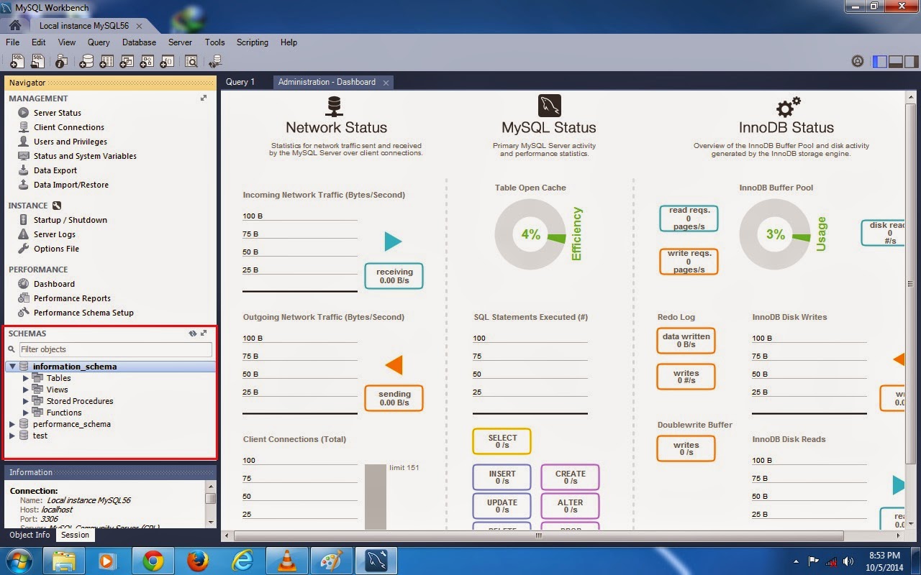Image resolution: width=921 pixels, height=575 pixels.
Task: Refresh the SCHEMAS list icon
Action: 193,333
